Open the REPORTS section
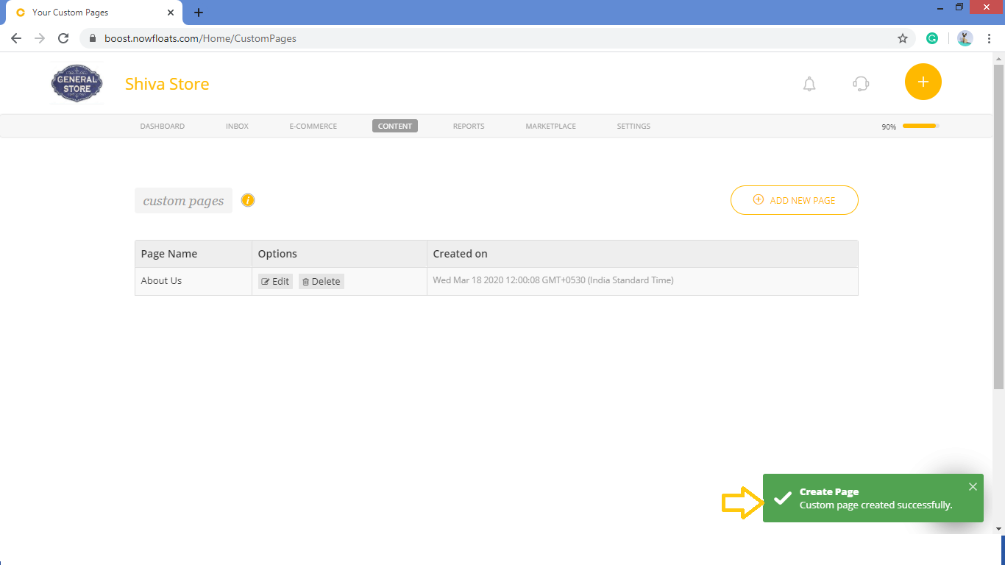This screenshot has height=565, width=1005. pyautogui.click(x=469, y=126)
